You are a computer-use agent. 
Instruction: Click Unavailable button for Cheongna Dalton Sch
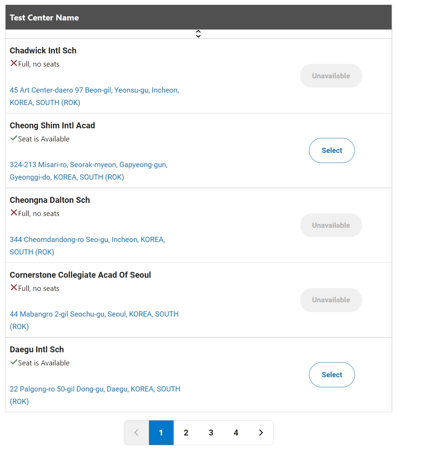coord(331,225)
